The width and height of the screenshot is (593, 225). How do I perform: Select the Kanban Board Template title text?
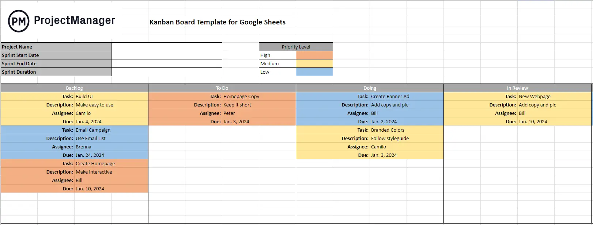tap(218, 22)
